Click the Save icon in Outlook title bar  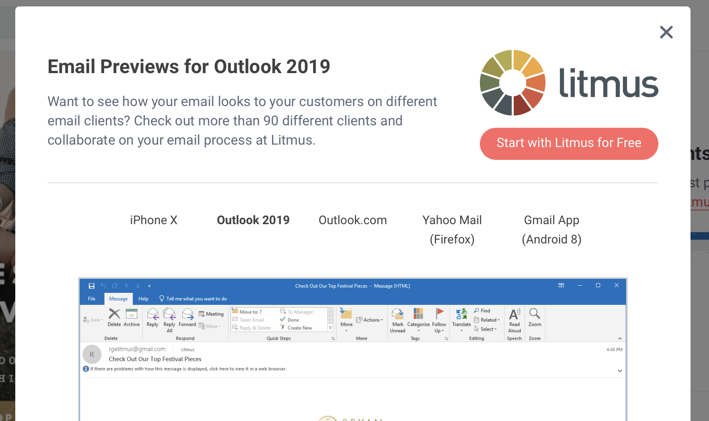pos(92,286)
